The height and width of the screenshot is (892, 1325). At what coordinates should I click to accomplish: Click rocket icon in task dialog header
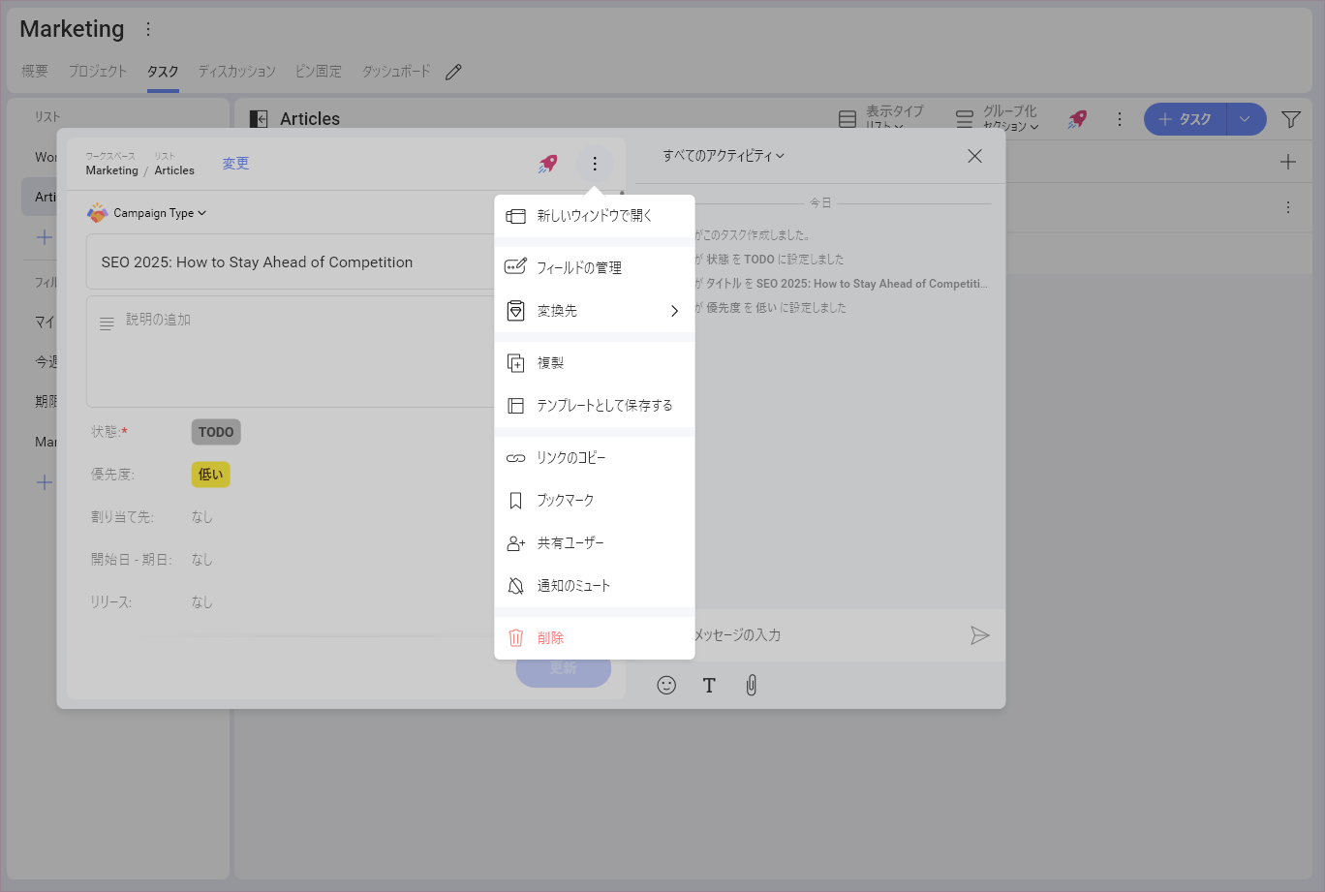click(548, 164)
